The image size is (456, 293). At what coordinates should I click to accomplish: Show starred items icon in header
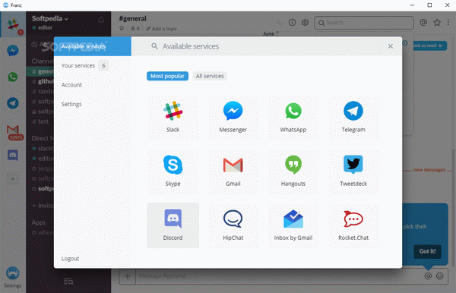coord(437,22)
